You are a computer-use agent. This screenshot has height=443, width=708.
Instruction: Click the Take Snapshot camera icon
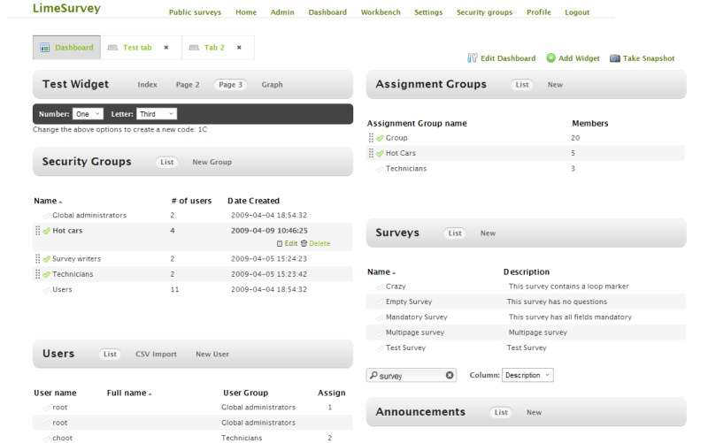point(615,58)
